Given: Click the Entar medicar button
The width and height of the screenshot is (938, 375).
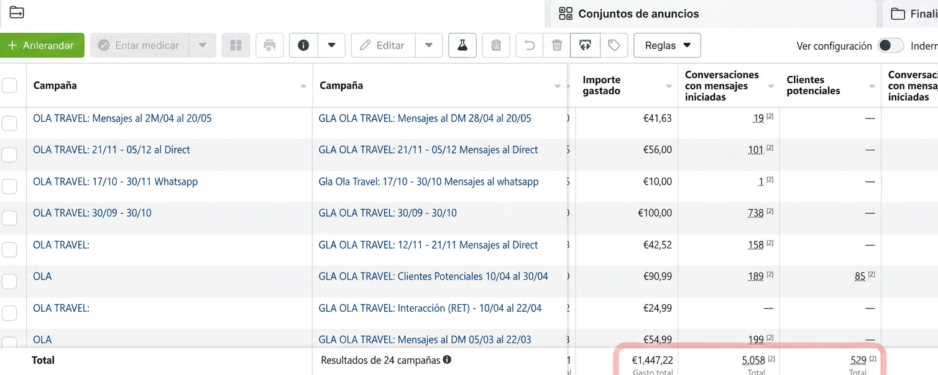Looking at the screenshot, I should click(139, 45).
